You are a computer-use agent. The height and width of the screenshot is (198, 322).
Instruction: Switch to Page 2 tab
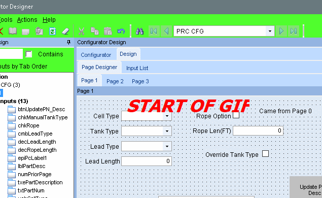(x=115, y=81)
